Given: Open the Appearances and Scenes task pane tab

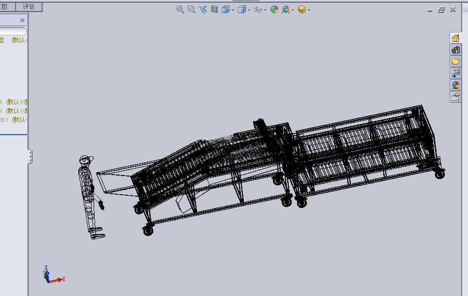Looking at the screenshot, I should click(x=456, y=85).
